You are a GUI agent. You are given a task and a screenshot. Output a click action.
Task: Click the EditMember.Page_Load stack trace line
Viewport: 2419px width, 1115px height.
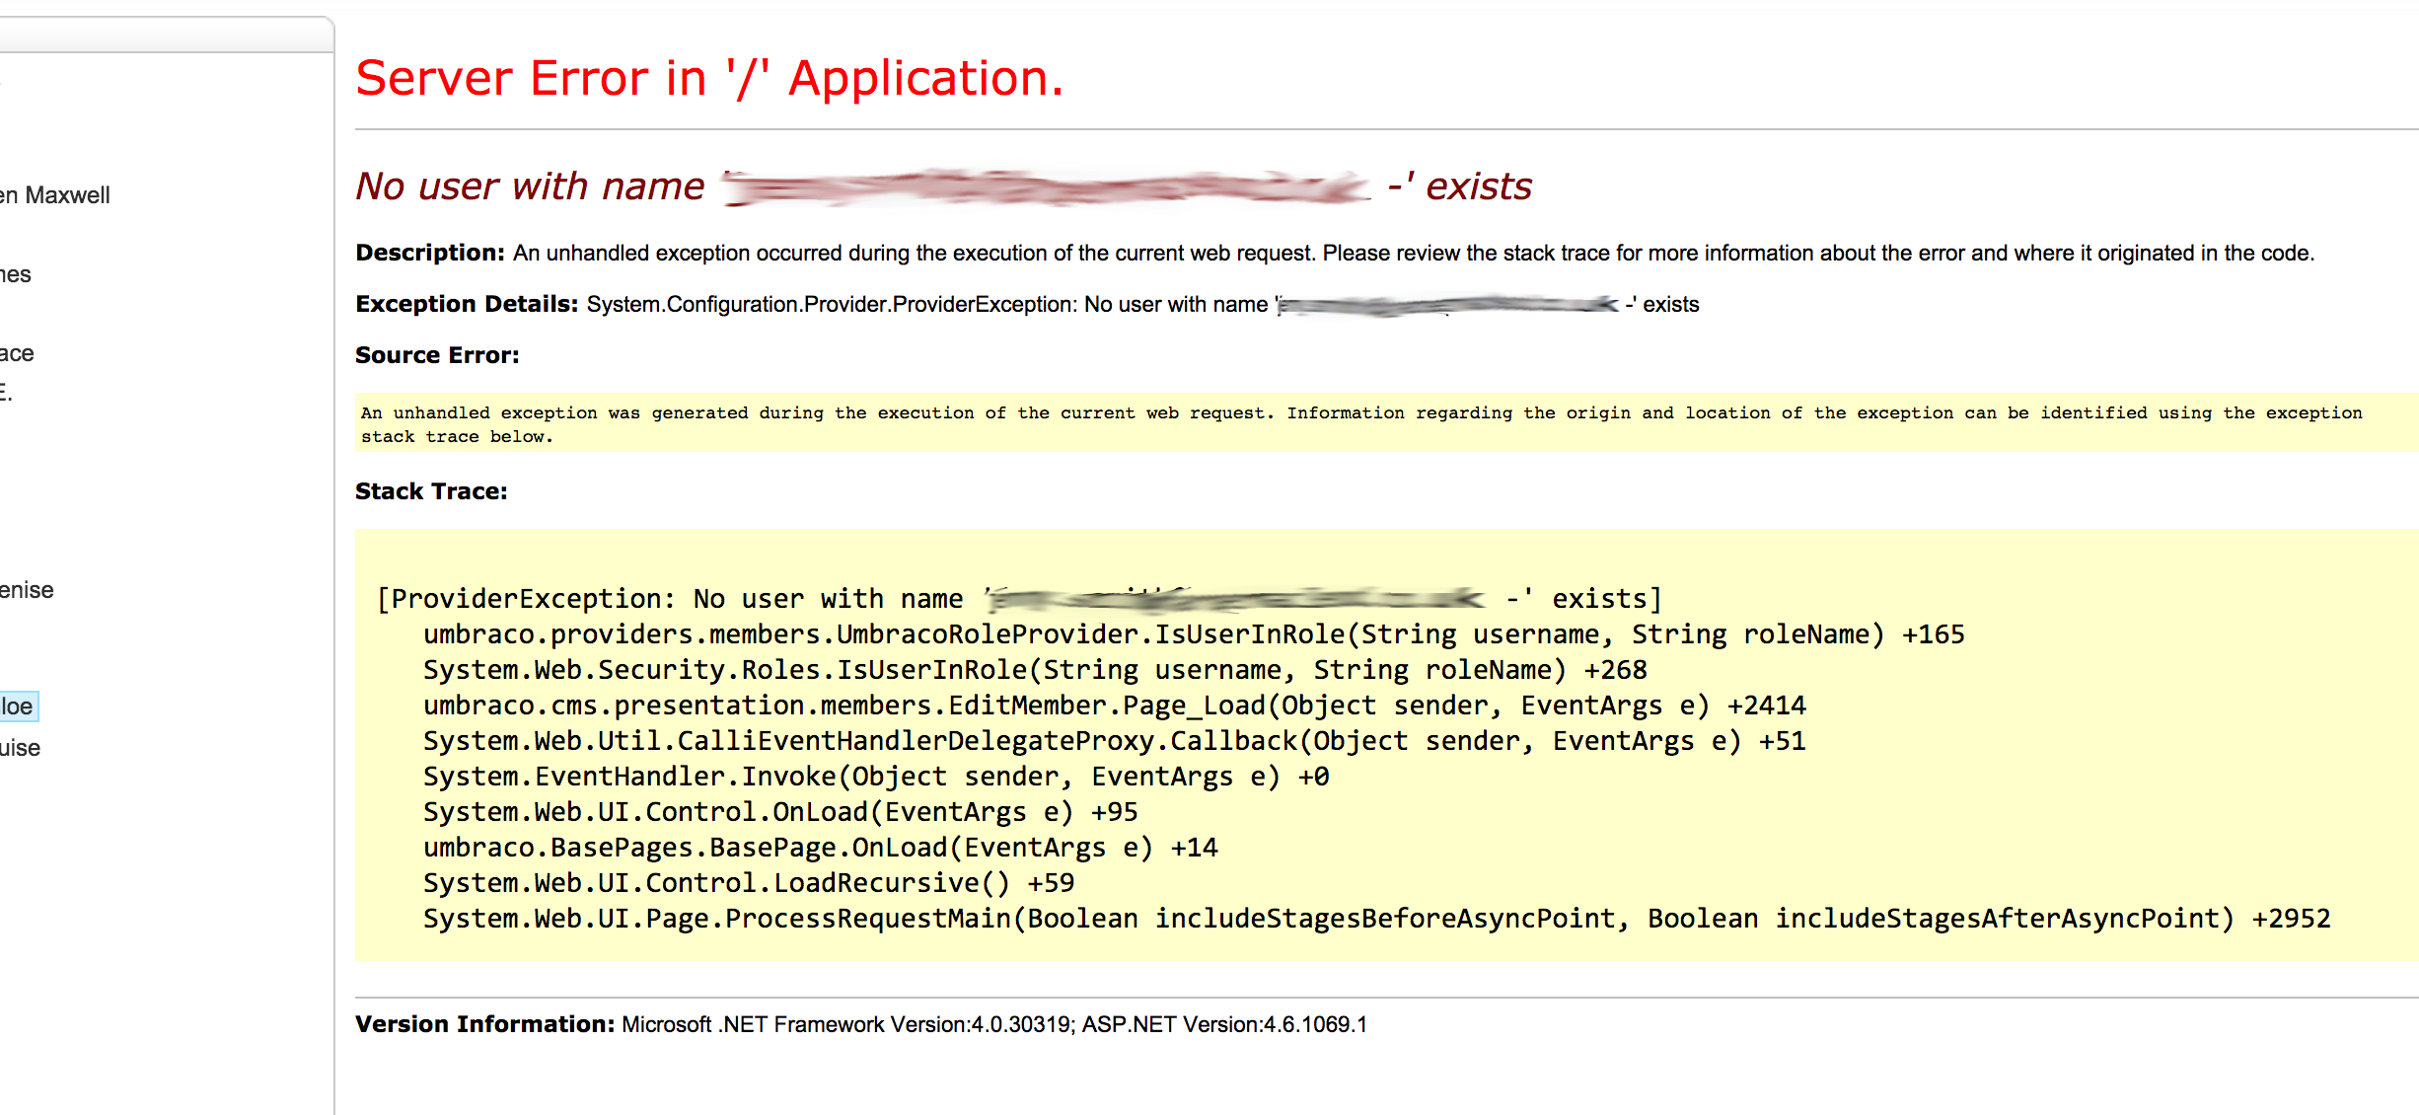click(x=1115, y=706)
